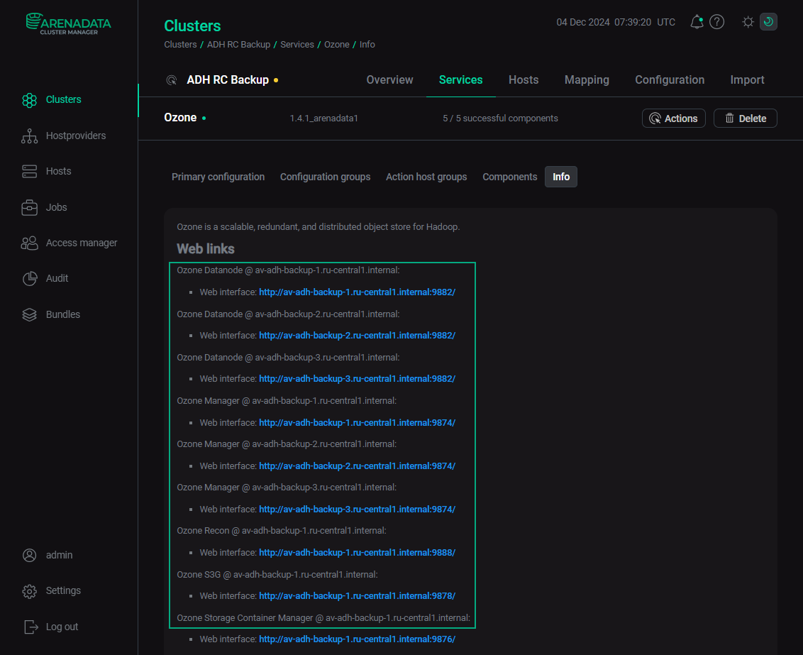Viewport: 803px width, 655px height.
Task: Click the 'Web links' heading
Action: pos(205,249)
